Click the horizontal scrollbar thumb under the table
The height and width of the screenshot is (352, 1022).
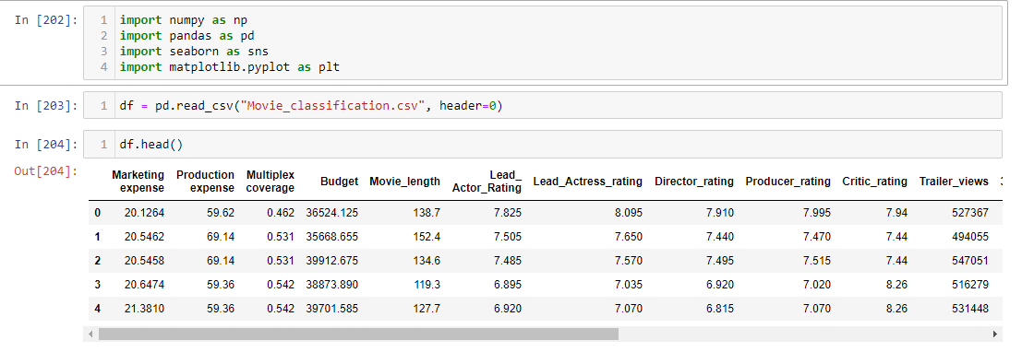click(x=358, y=334)
